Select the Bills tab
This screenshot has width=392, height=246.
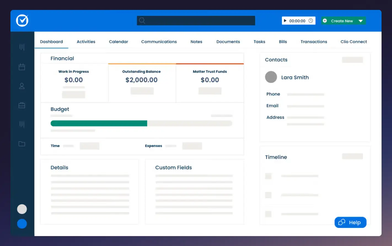(x=283, y=42)
